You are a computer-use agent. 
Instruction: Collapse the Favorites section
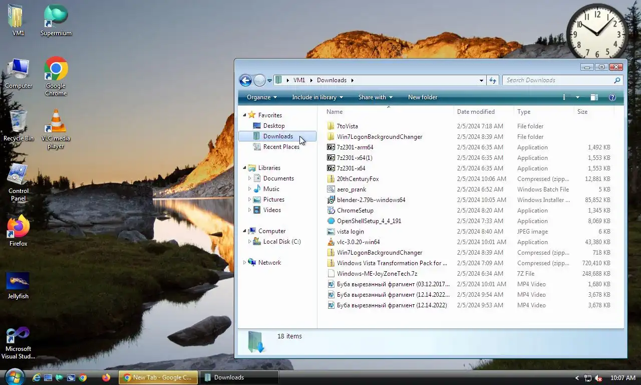[x=245, y=115]
